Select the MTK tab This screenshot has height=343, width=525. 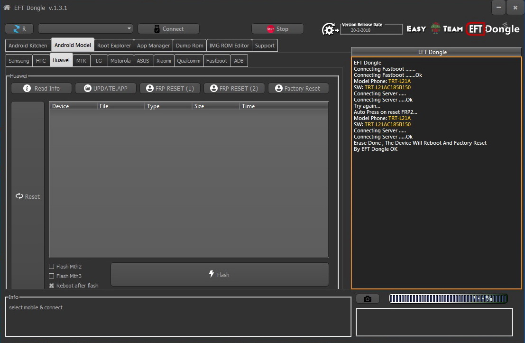click(x=82, y=61)
